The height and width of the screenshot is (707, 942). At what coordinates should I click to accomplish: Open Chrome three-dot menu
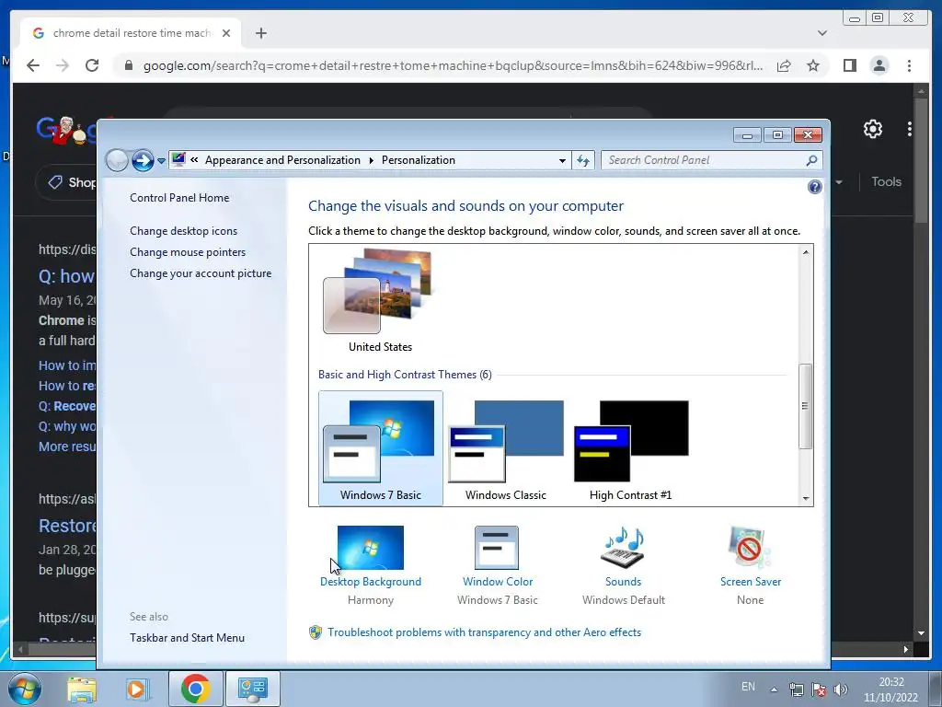pyautogui.click(x=909, y=65)
